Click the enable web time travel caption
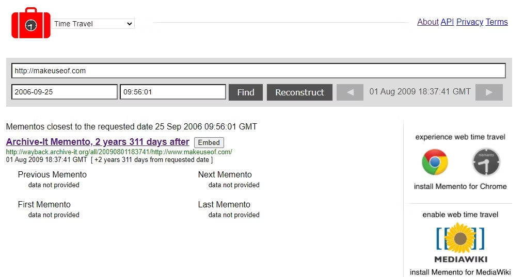This screenshot has width=524, height=277. pos(460,215)
